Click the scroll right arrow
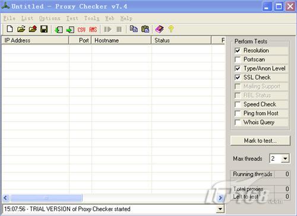 pos(220,198)
